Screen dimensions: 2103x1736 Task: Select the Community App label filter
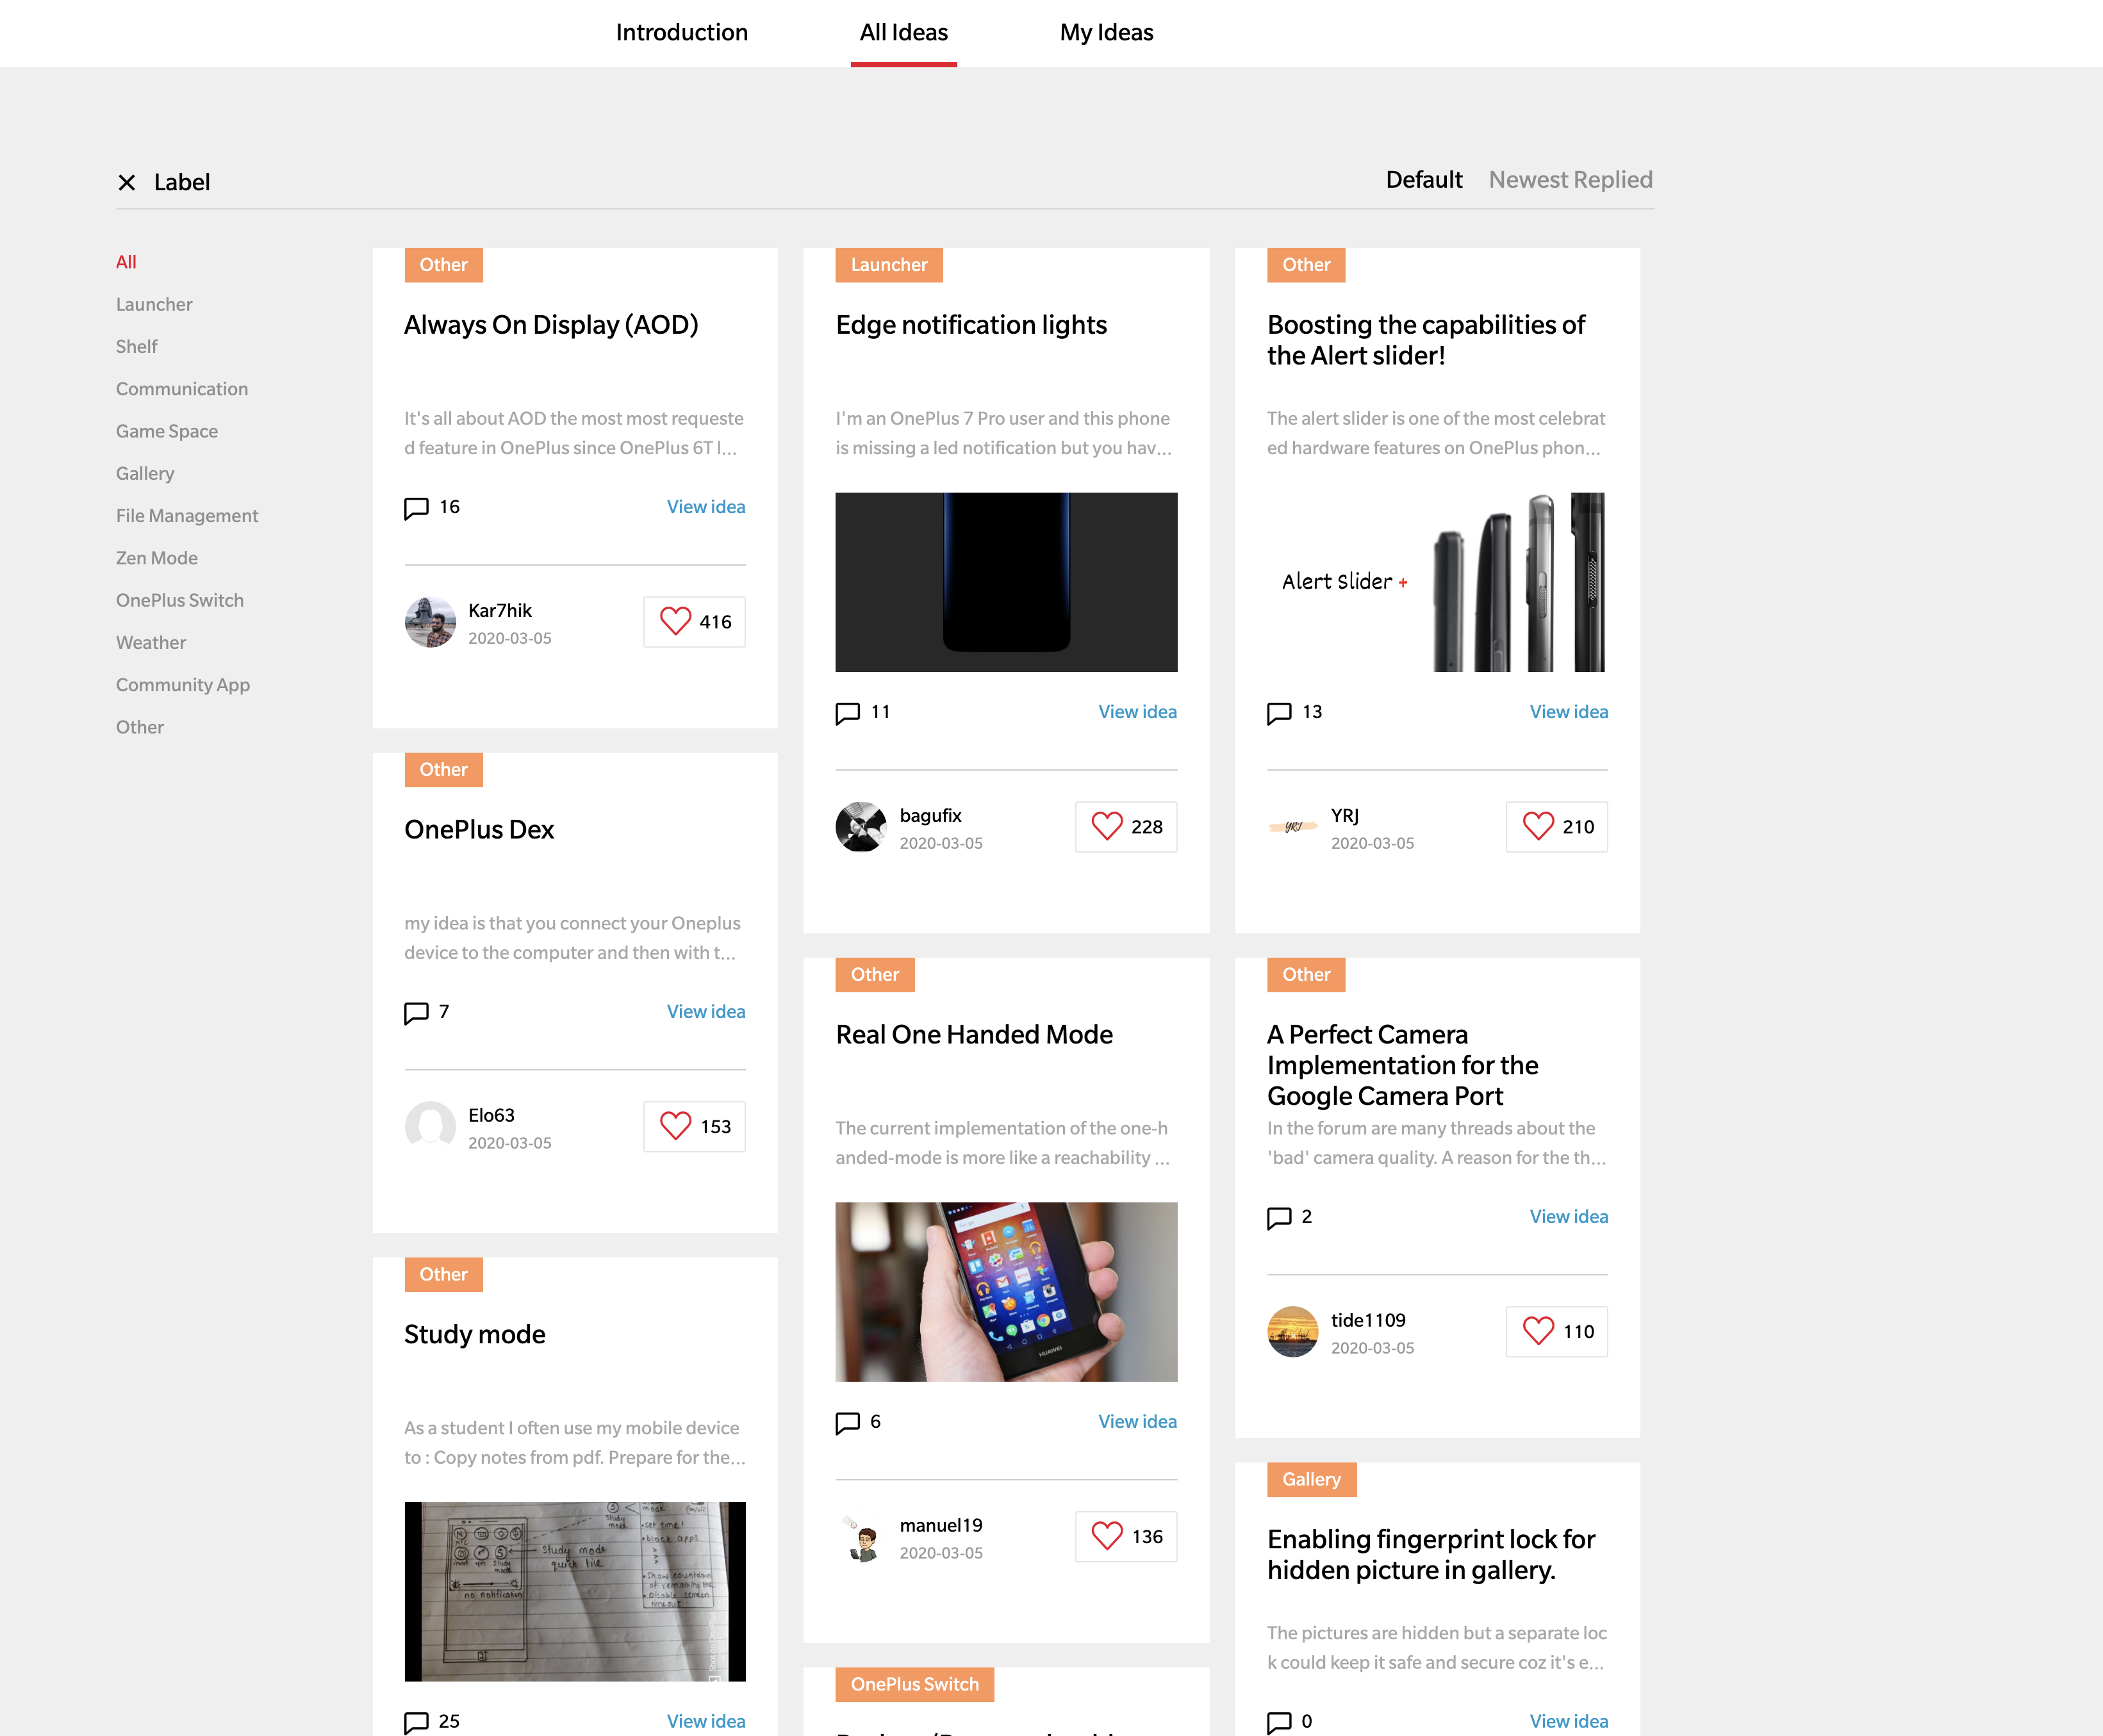point(183,685)
